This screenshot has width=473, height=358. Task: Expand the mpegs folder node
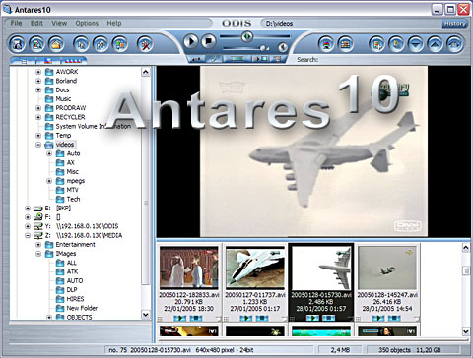pyautogui.click(x=49, y=181)
